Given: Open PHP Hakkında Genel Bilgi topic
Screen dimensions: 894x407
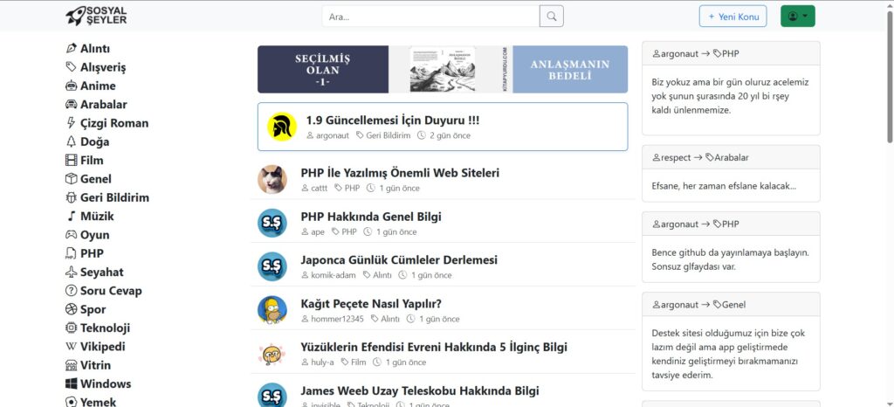Looking at the screenshot, I should point(371,217).
